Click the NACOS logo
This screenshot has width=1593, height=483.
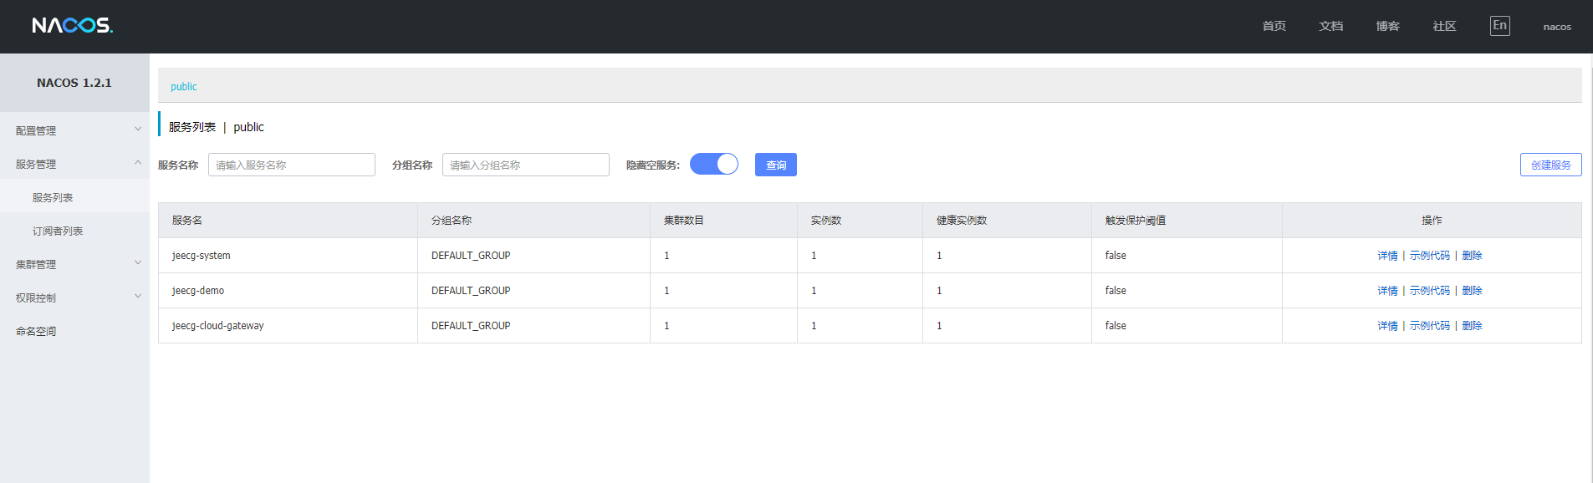tap(73, 26)
